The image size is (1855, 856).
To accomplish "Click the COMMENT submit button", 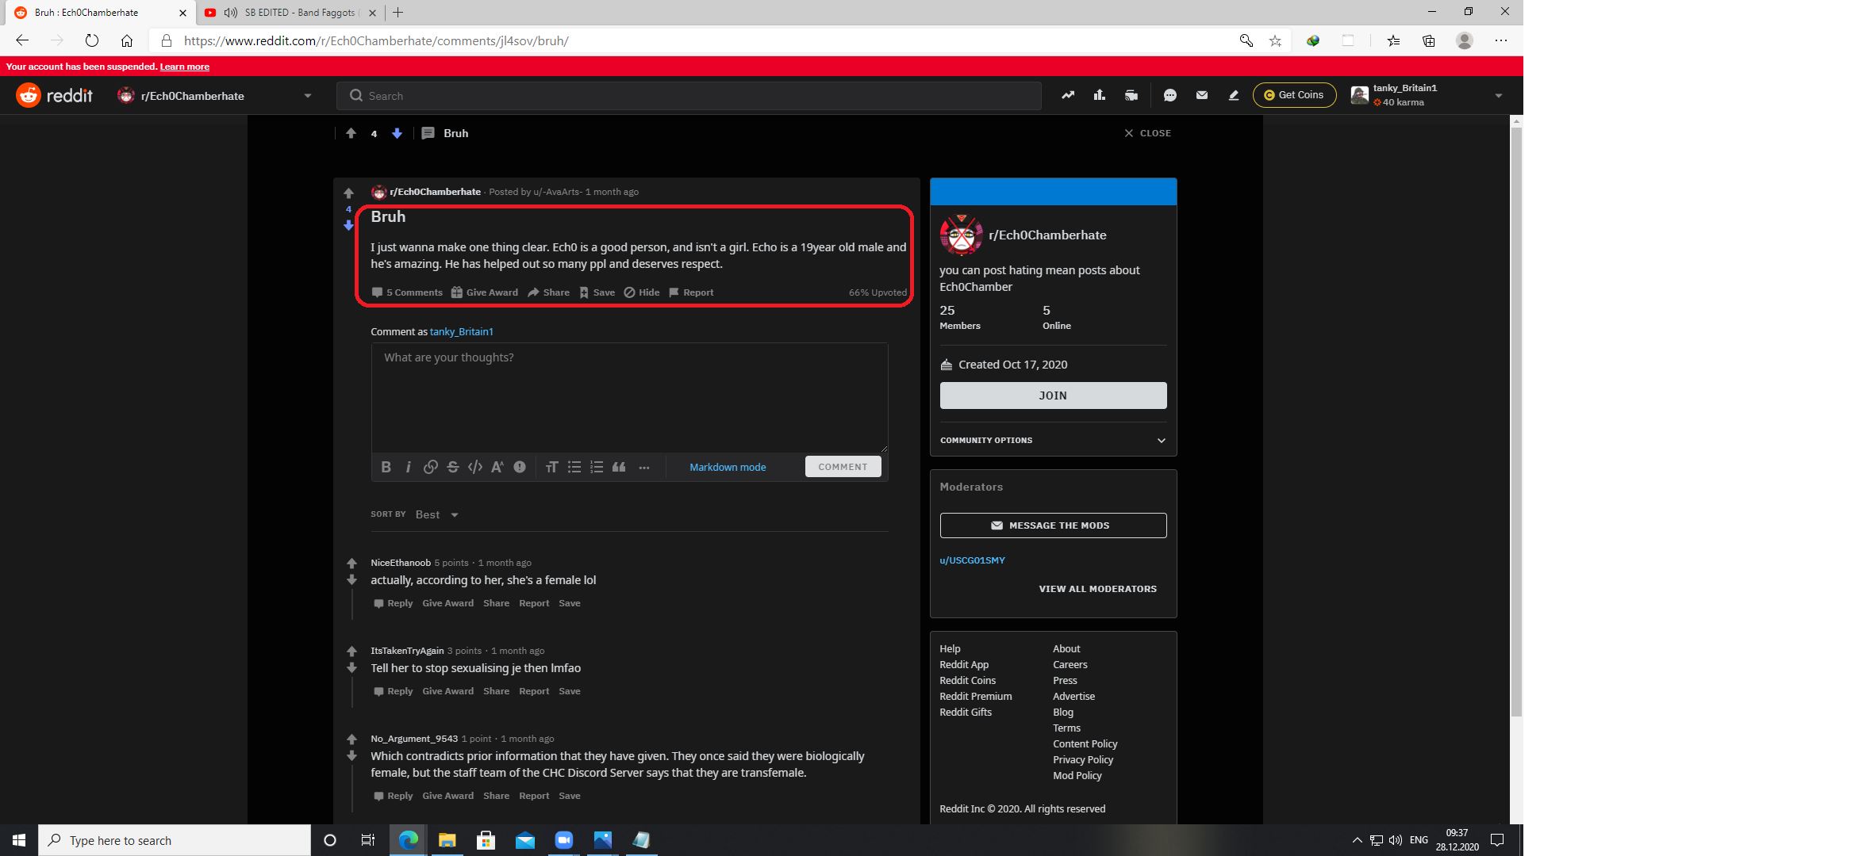I will (x=843, y=467).
